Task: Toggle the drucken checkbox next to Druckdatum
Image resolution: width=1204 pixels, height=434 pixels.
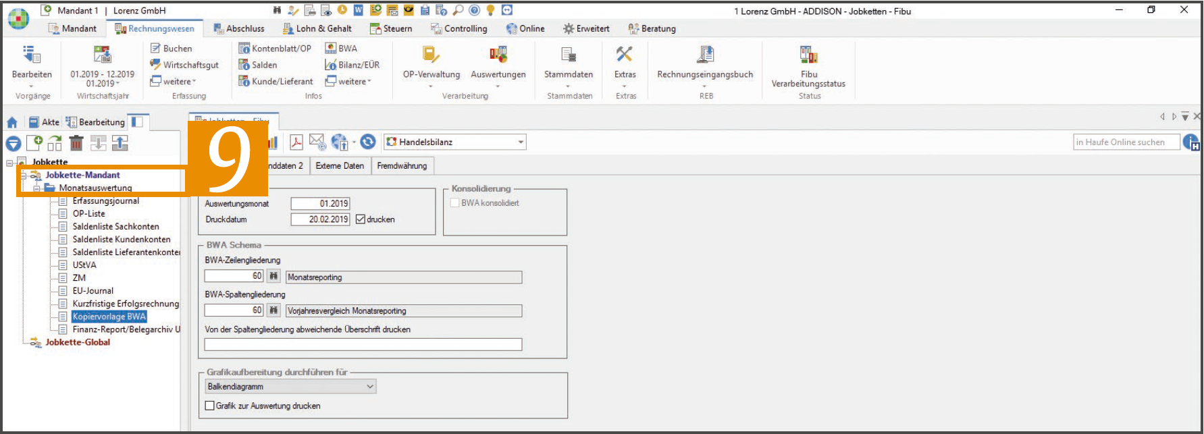Action: [x=361, y=219]
